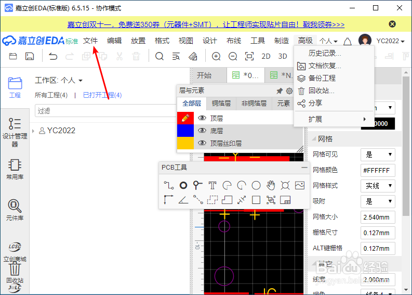Select the Text tool in PCB tools
This screenshot has height=295, width=412.
pos(212,186)
